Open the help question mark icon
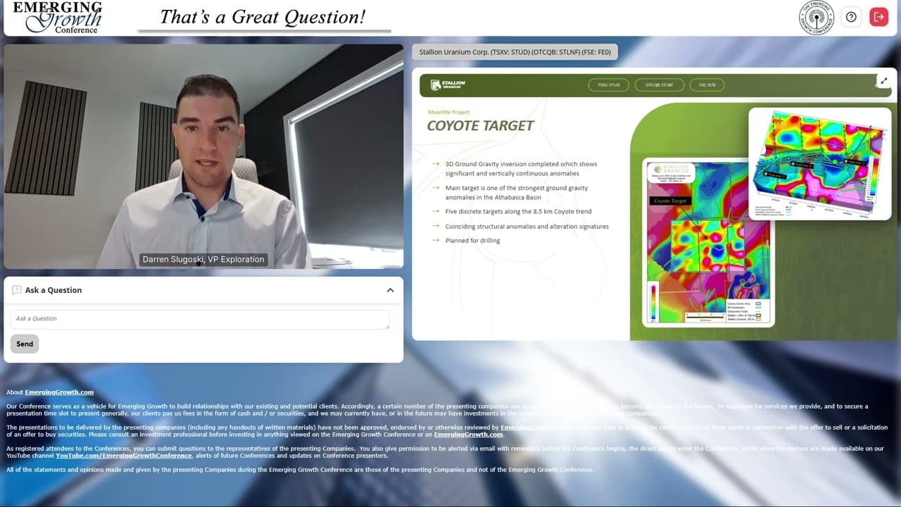 [851, 17]
